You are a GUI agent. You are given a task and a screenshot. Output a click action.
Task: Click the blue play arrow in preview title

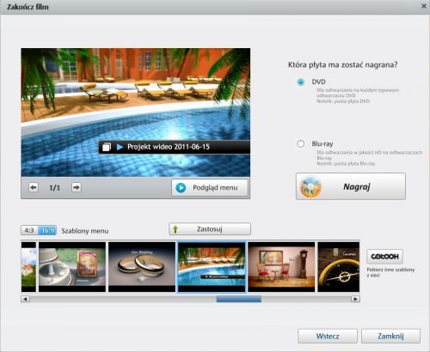tap(120, 147)
